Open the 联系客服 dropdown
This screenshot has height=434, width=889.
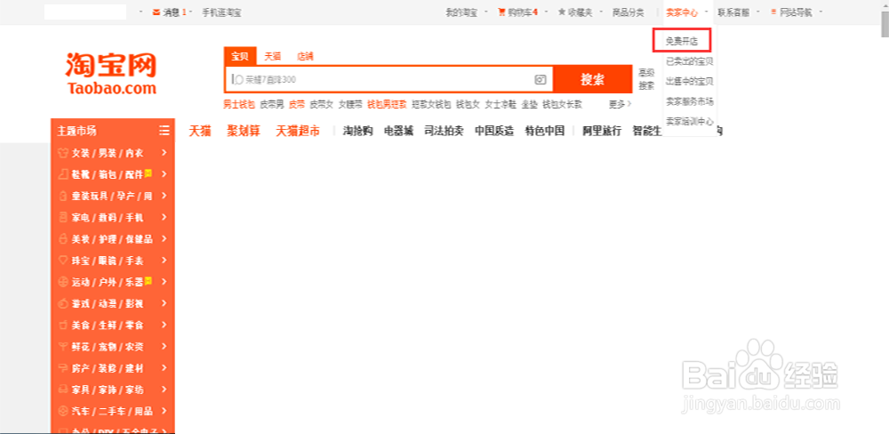[x=738, y=12]
